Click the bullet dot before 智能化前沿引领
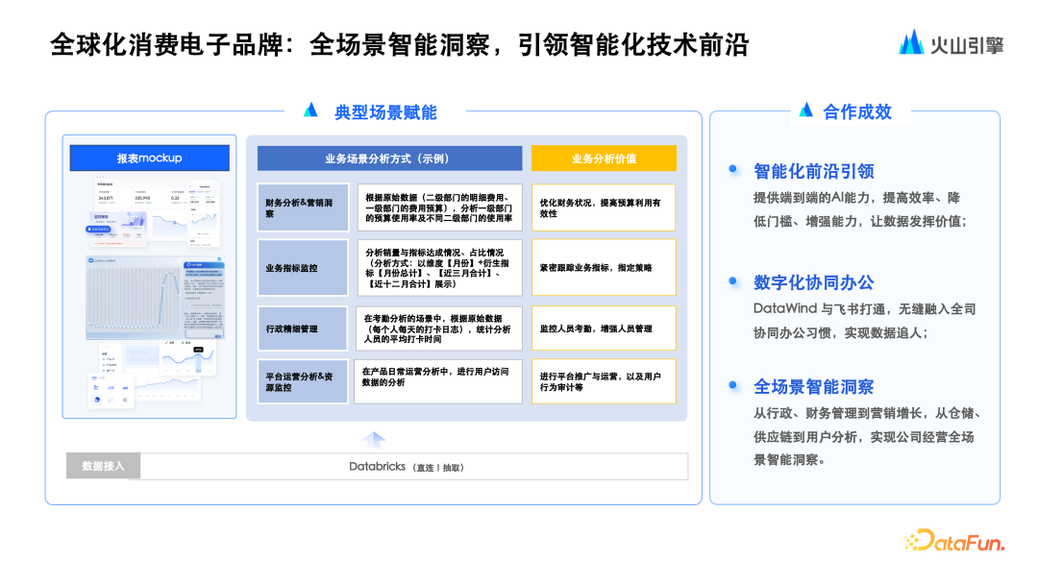 point(733,170)
